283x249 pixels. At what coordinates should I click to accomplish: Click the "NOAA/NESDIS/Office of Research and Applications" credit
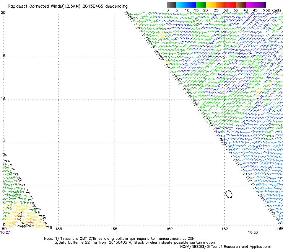(x=225, y=247)
